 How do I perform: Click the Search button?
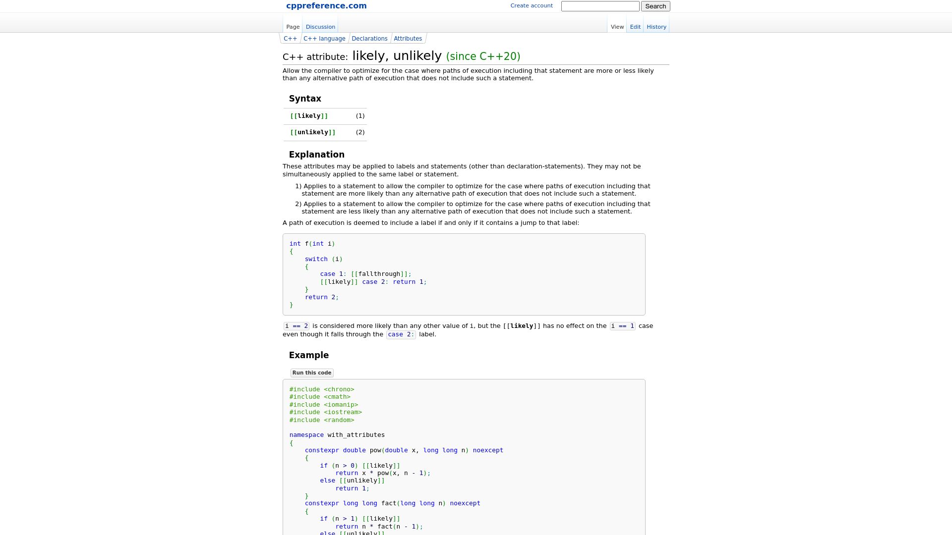pyautogui.click(x=655, y=6)
